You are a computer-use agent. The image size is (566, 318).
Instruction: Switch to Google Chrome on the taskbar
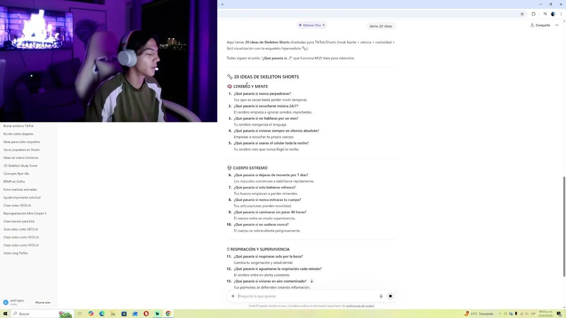click(x=168, y=314)
